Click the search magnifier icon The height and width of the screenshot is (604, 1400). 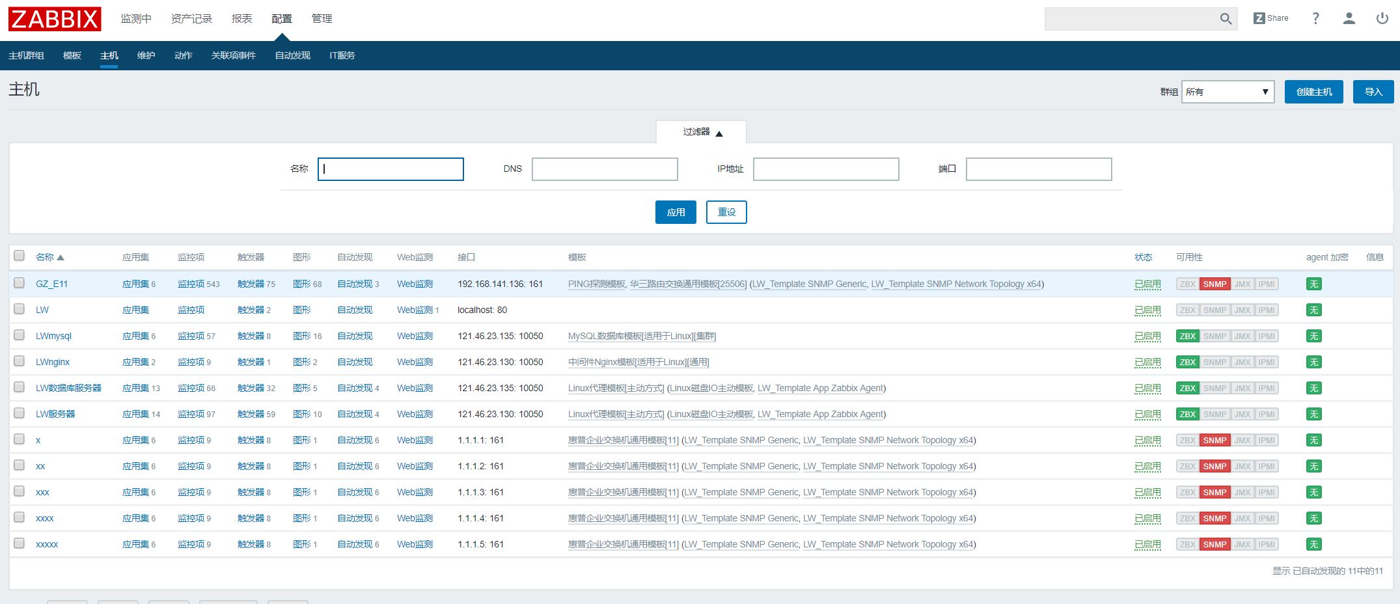[x=1225, y=19]
